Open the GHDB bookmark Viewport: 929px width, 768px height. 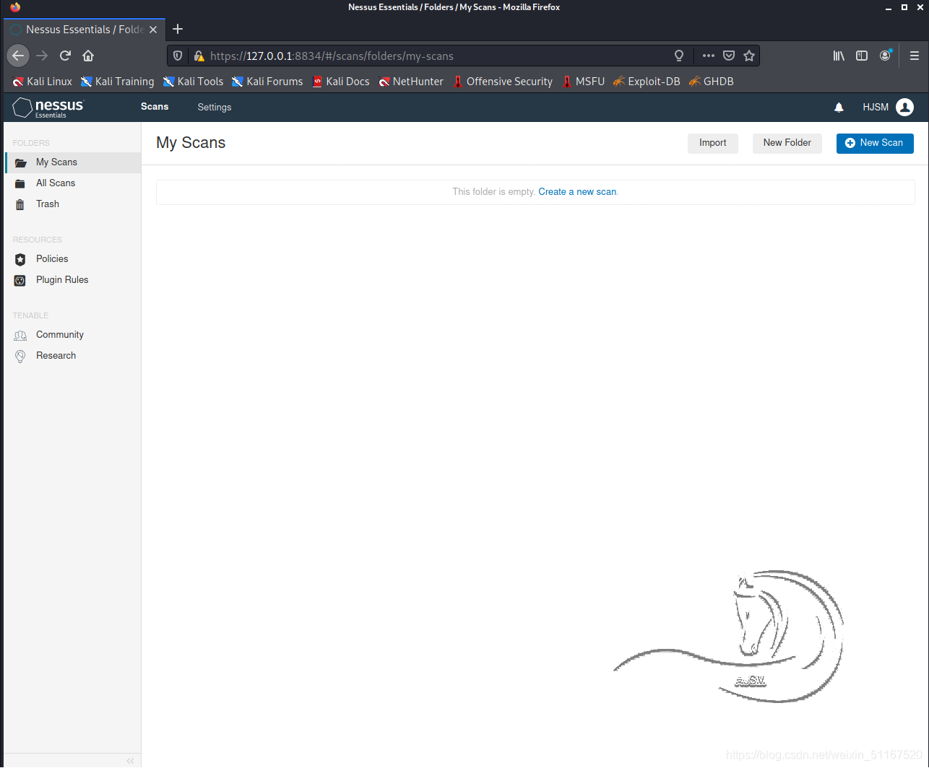coord(712,82)
